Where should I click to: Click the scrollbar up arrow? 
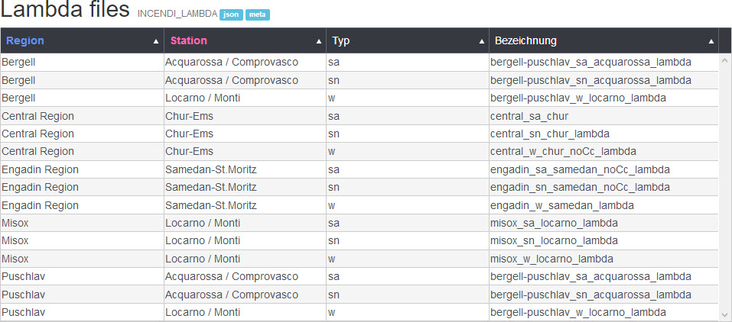pos(724,60)
